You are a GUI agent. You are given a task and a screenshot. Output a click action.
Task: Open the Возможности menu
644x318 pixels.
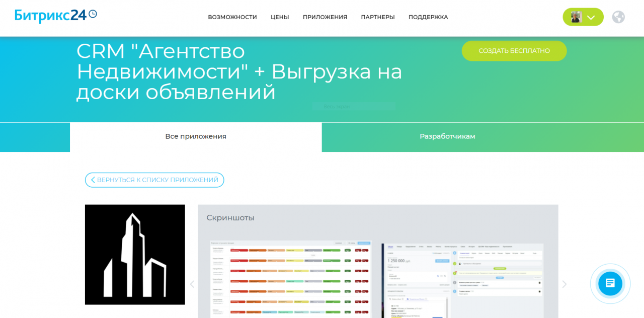point(232,17)
